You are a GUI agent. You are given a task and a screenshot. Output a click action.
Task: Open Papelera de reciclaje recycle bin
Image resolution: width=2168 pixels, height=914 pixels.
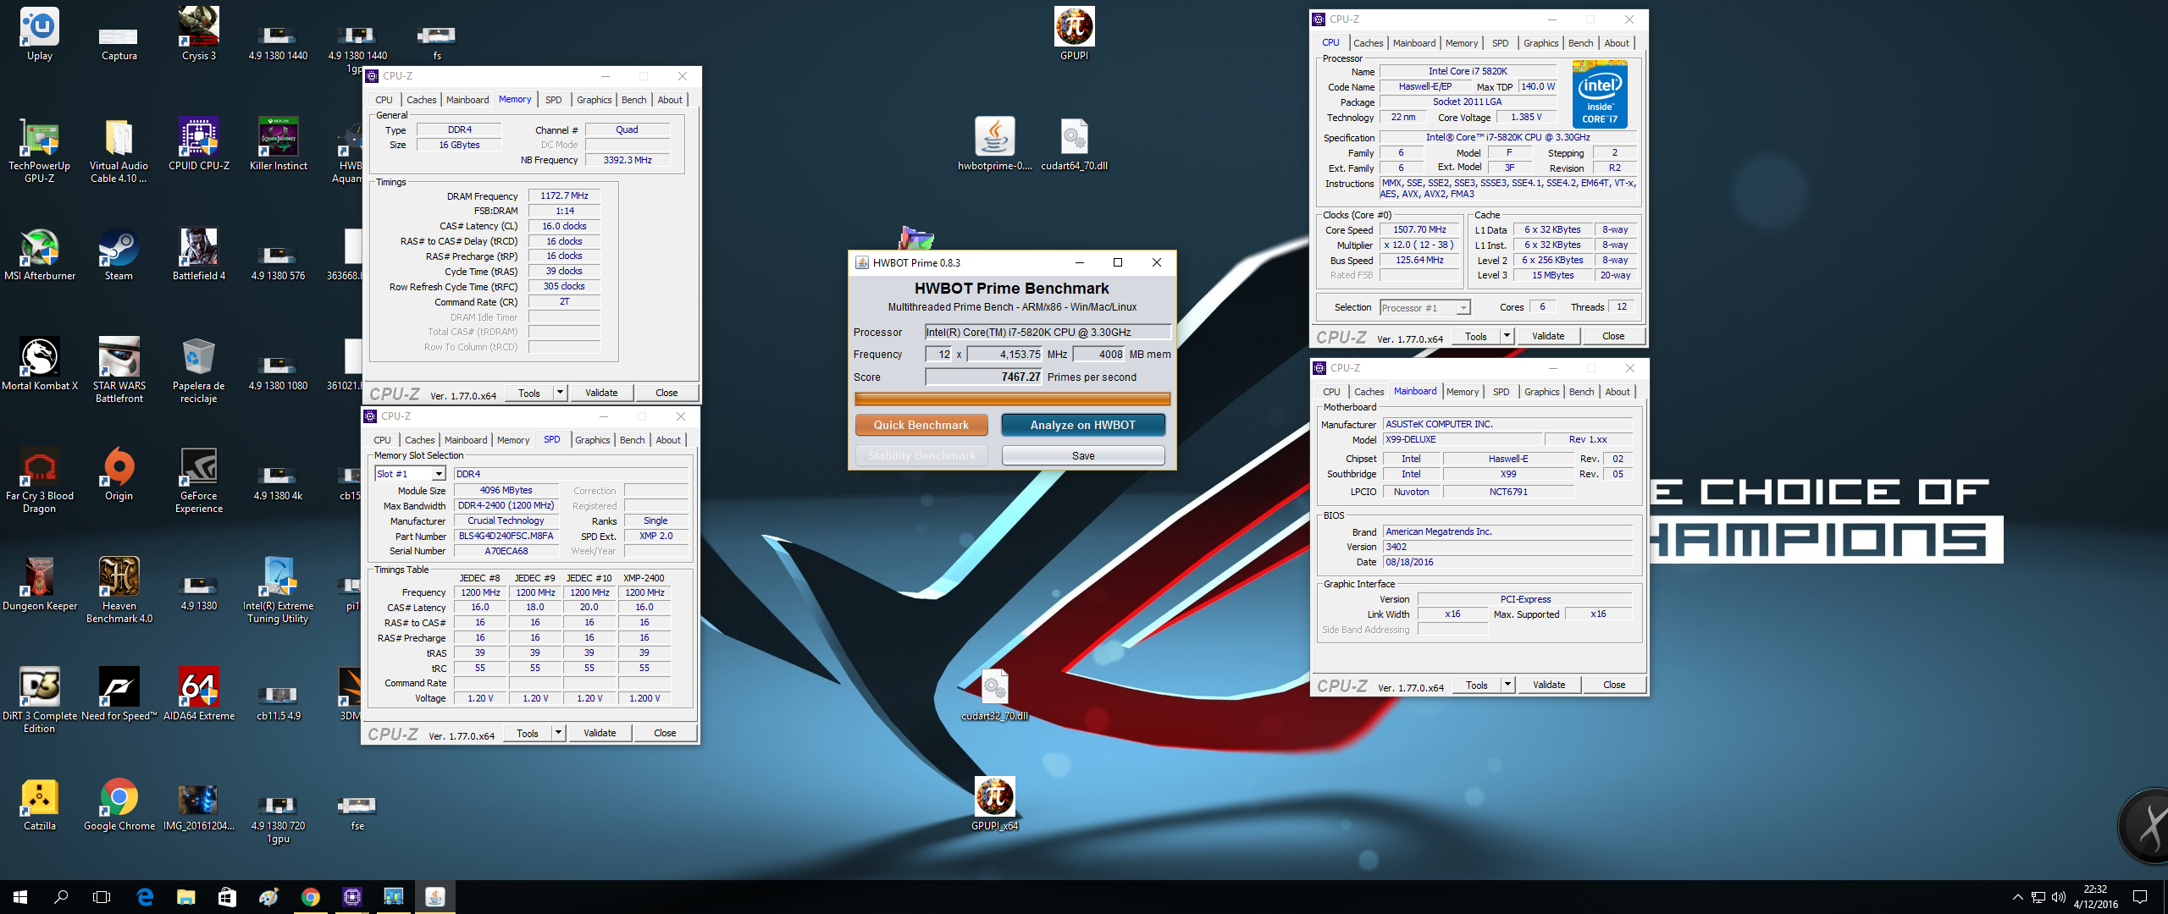pyautogui.click(x=199, y=371)
